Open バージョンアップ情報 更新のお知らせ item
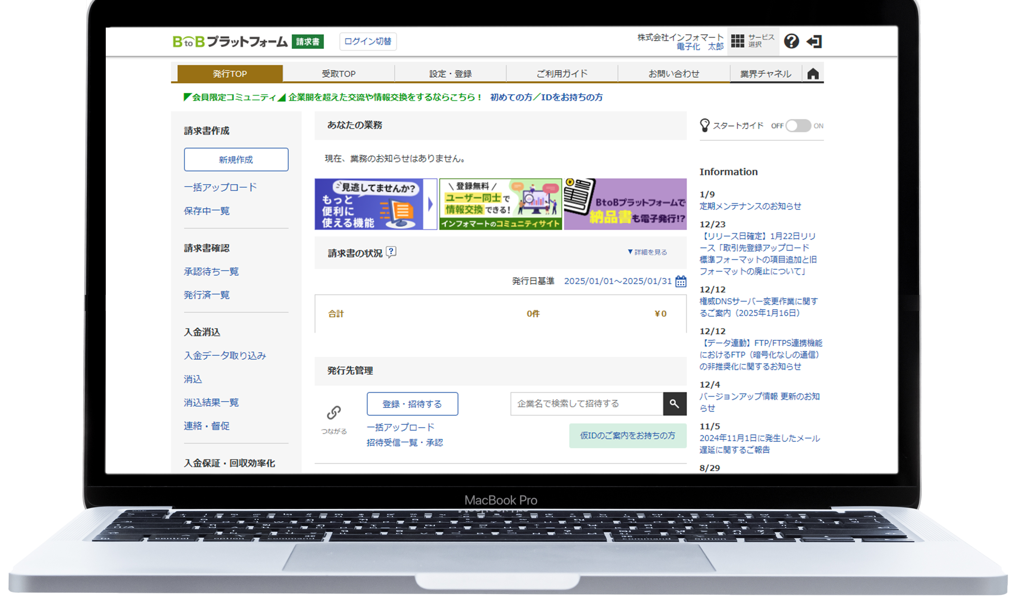The image size is (1015, 600). pos(759,402)
